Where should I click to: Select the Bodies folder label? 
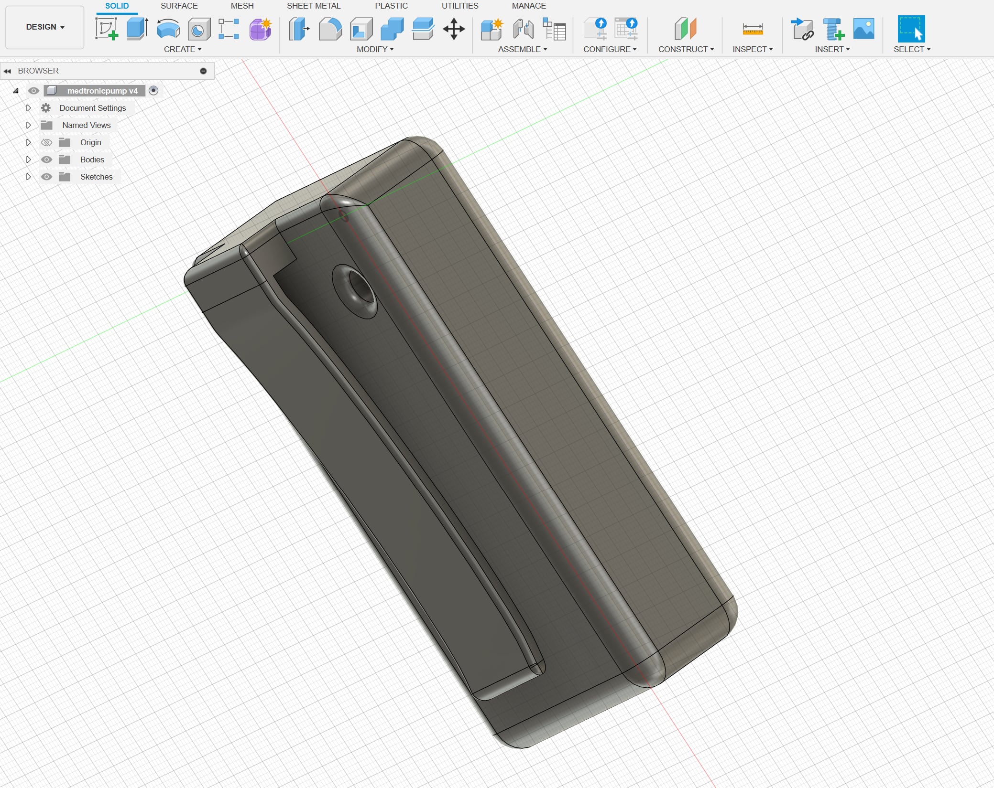coord(92,160)
